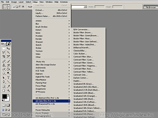Choose Pattern Maker... from the Filter menu
Screen dimensions: 158x118
coord(52,16)
